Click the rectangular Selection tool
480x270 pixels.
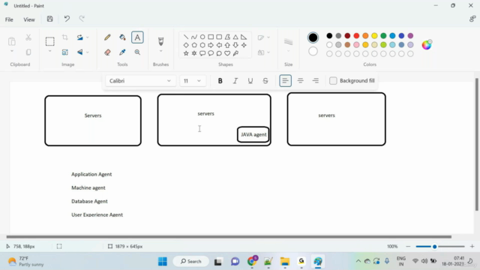50,41
